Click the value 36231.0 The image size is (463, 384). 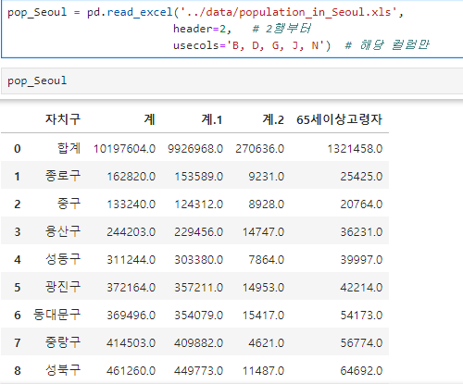coord(361,232)
